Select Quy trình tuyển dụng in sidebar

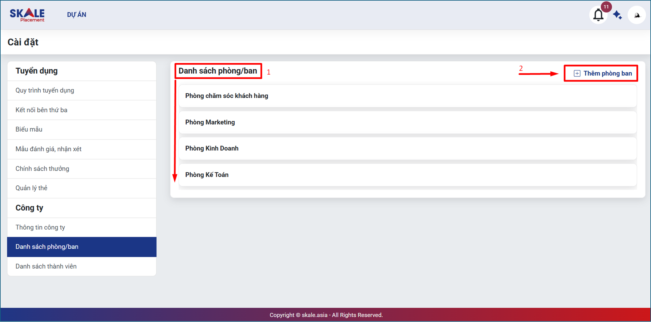[x=45, y=90]
